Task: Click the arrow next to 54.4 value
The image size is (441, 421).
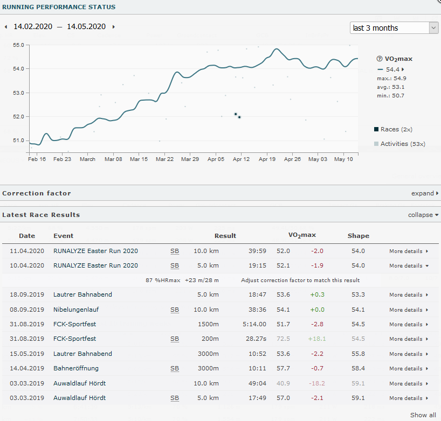Action: pos(403,69)
